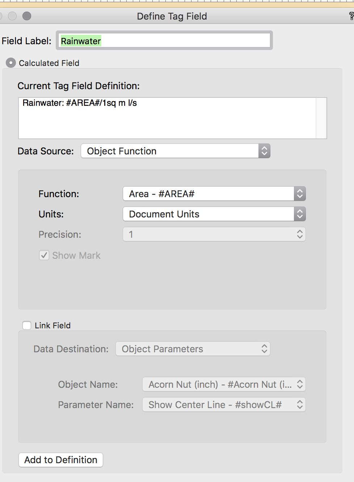Click the Precision stepper down arrow
354x482 pixels.
(300, 236)
